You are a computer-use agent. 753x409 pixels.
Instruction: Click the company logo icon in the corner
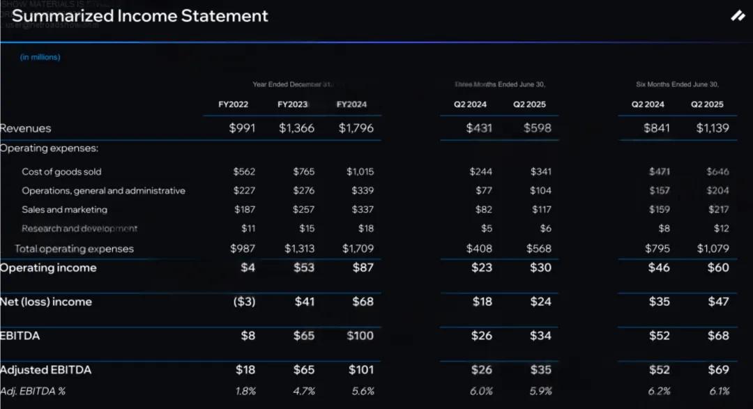[738, 15]
